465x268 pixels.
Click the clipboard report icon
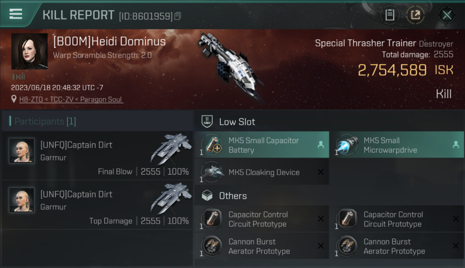click(390, 15)
